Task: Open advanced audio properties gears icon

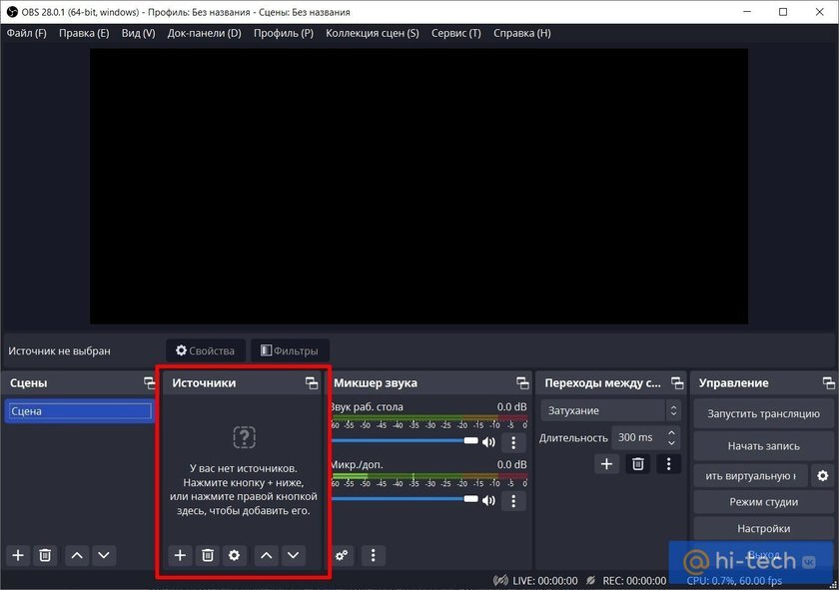Action: [x=342, y=555]
